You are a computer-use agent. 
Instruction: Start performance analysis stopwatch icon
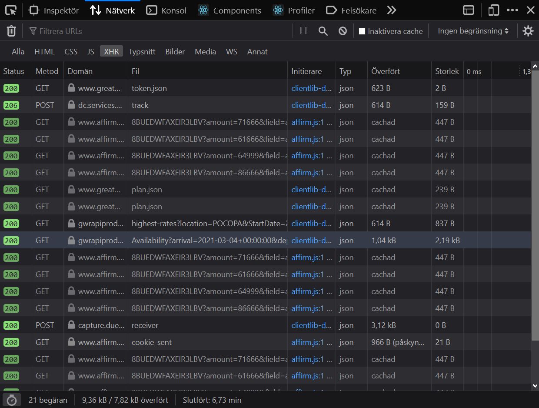click(11, 400)
